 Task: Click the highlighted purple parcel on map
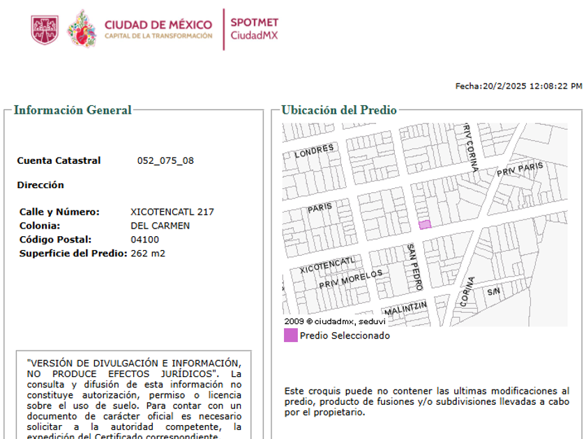click(425, 224)
